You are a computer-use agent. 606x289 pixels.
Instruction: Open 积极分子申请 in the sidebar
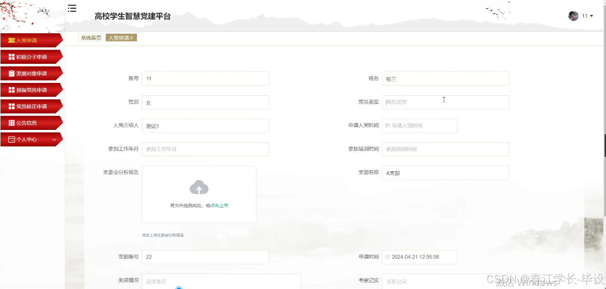coord(31,57)
